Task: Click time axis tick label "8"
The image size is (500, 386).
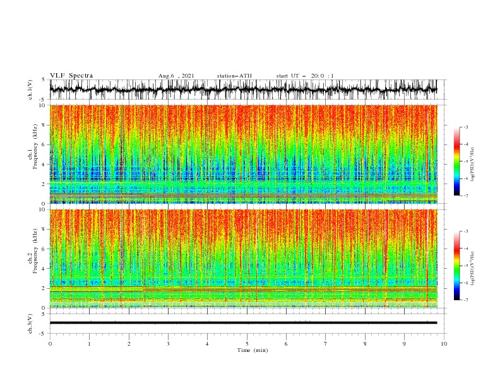Action: pyautogui.click(x=365, y=344)
